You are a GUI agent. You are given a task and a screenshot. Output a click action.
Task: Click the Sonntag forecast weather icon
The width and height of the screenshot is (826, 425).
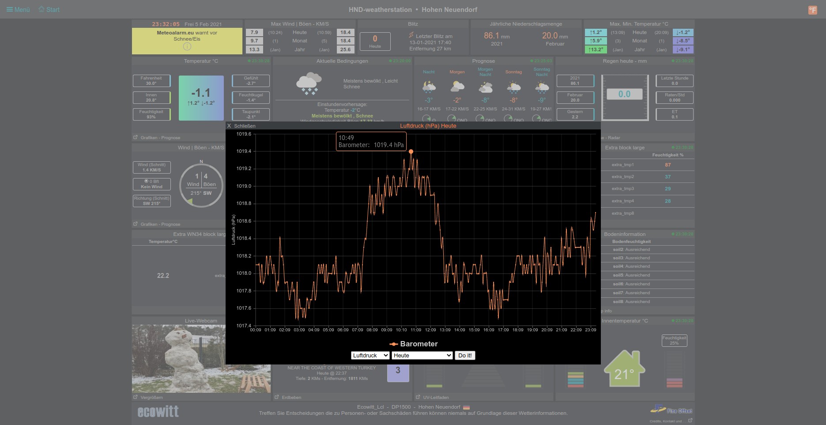tap(513, 87)
